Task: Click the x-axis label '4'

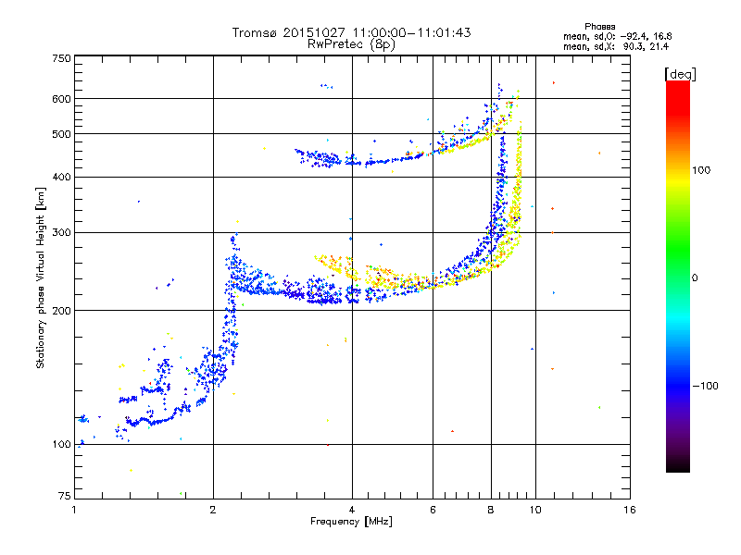Action: [352, 510]
